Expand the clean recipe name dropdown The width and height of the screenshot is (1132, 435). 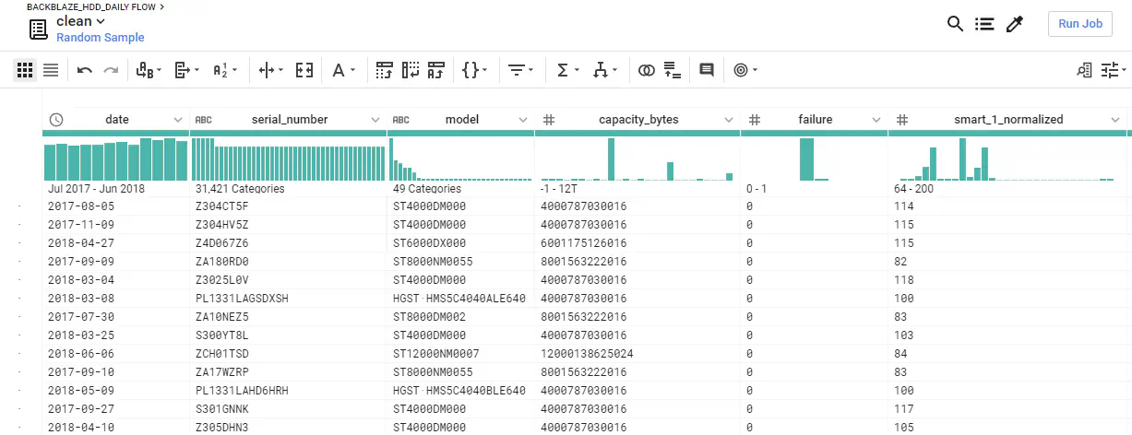[x=101, y=21]
